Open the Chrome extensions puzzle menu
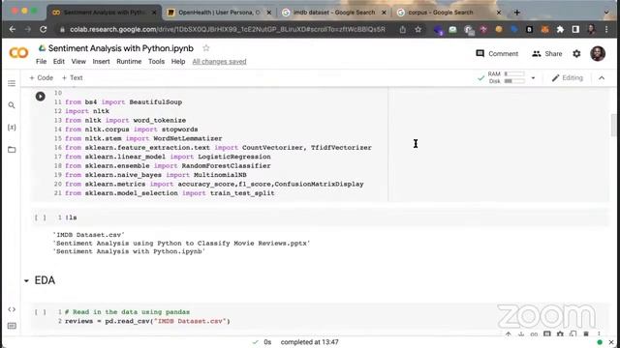Viewport: 620px width, 348px height. point(560,30)
